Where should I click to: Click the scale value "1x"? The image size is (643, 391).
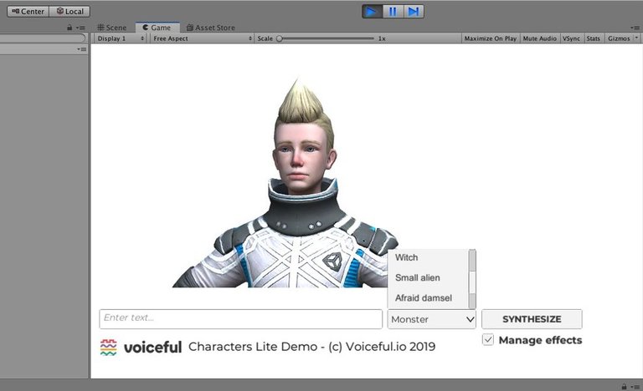coord(382,38)
